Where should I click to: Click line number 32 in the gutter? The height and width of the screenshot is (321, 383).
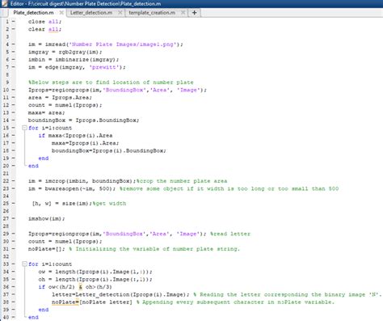[6, 256]
